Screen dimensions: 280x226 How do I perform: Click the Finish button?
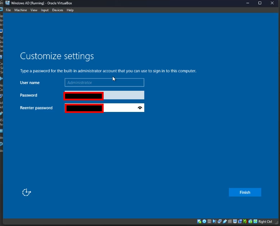pos(245,192)
